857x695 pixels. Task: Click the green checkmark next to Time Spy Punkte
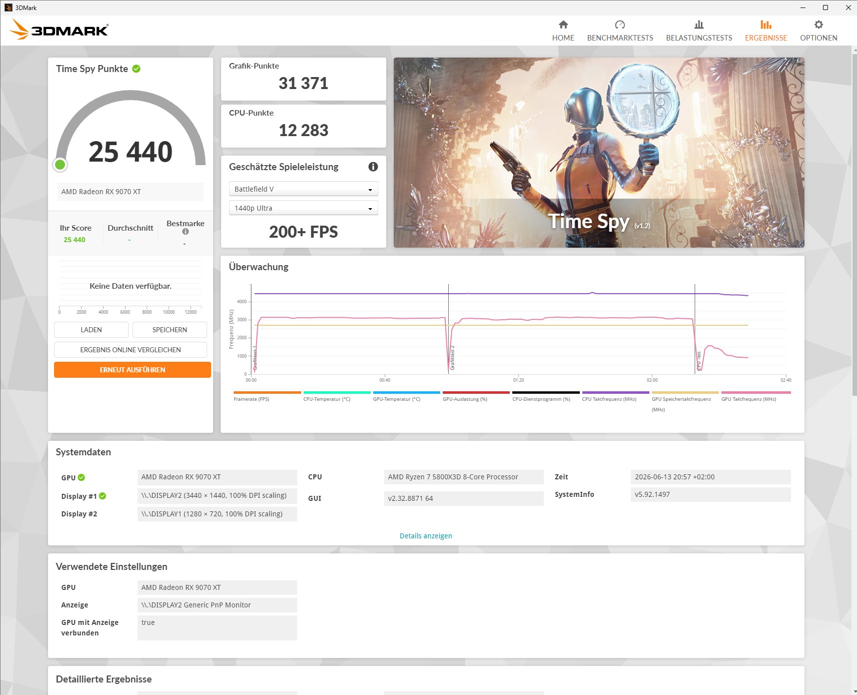pos(136,69)
